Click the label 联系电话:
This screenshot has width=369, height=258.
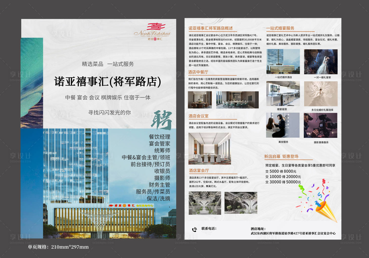point(209,228)
